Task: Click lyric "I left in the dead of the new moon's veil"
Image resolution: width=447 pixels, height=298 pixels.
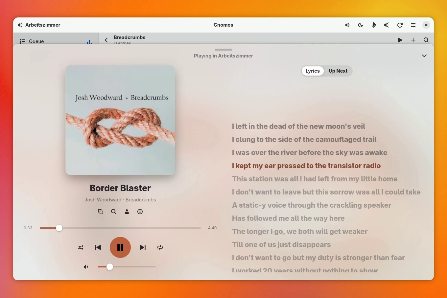Action: point(299,126)
